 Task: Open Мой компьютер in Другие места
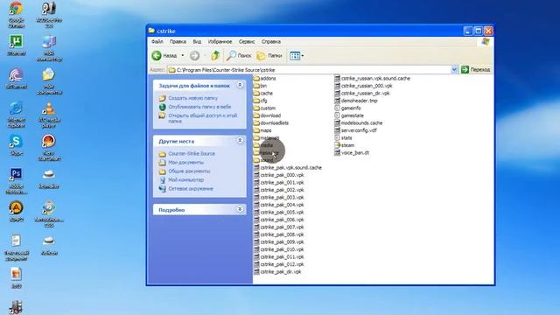tap(186, 180)
